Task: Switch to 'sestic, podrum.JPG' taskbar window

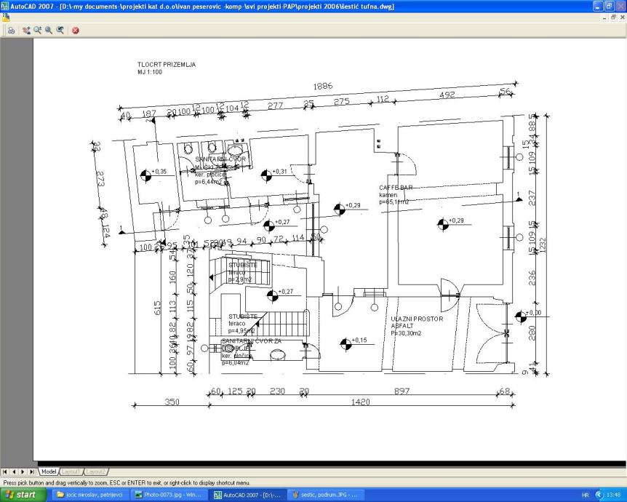Action: click(326, 495)
